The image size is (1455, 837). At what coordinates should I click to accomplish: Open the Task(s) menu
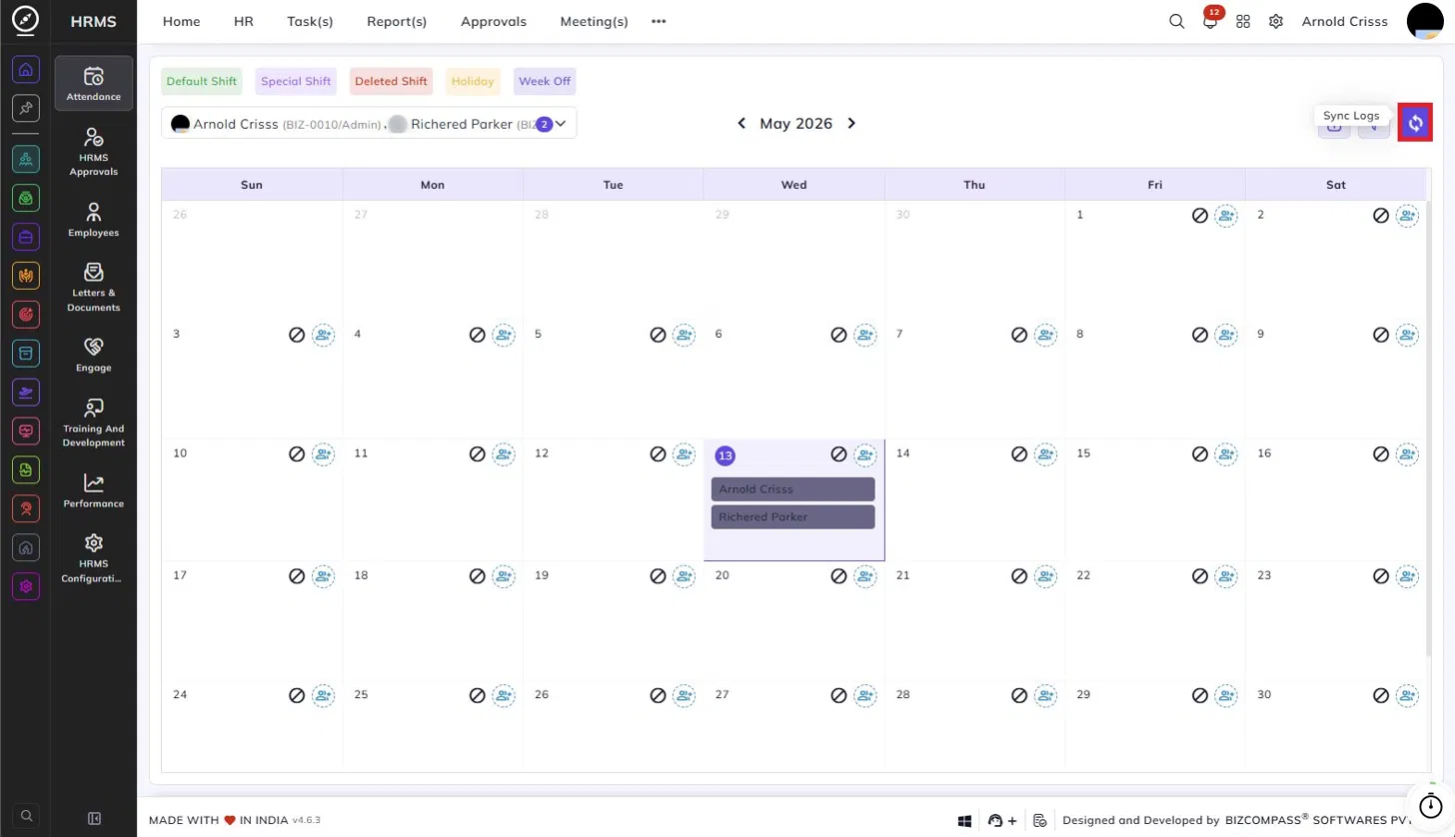click(310, 21)
